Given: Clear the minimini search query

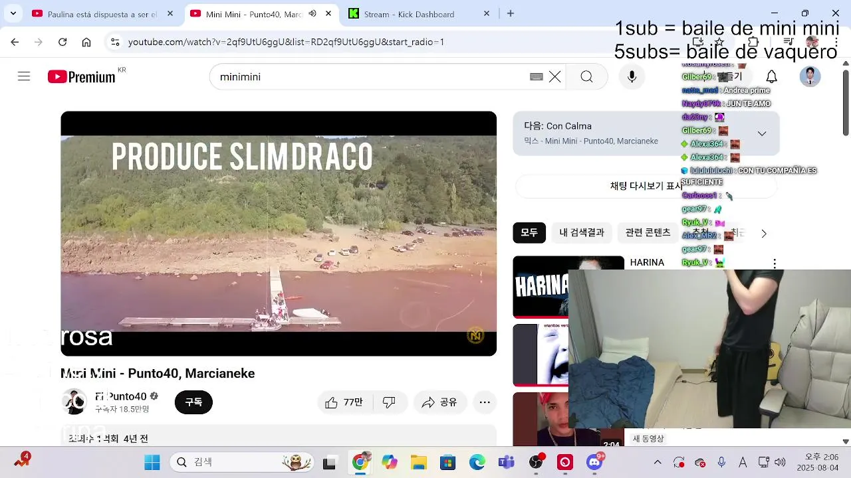Looking at the screenshot, I should click(555, 77).
